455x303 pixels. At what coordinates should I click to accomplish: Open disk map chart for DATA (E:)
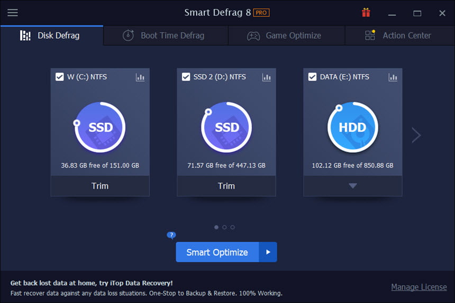[x=393, y=77]
